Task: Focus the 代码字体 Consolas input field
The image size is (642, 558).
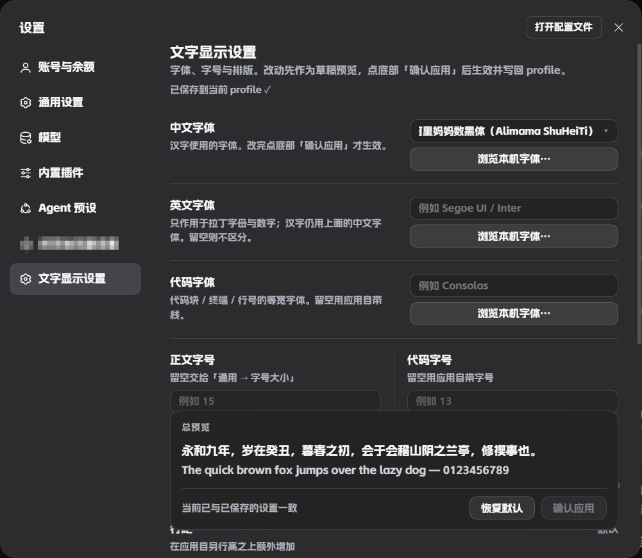Action: pos(514,285)
